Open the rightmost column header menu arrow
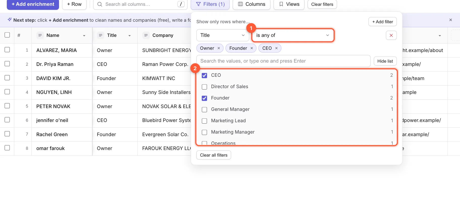 [440, 36]
